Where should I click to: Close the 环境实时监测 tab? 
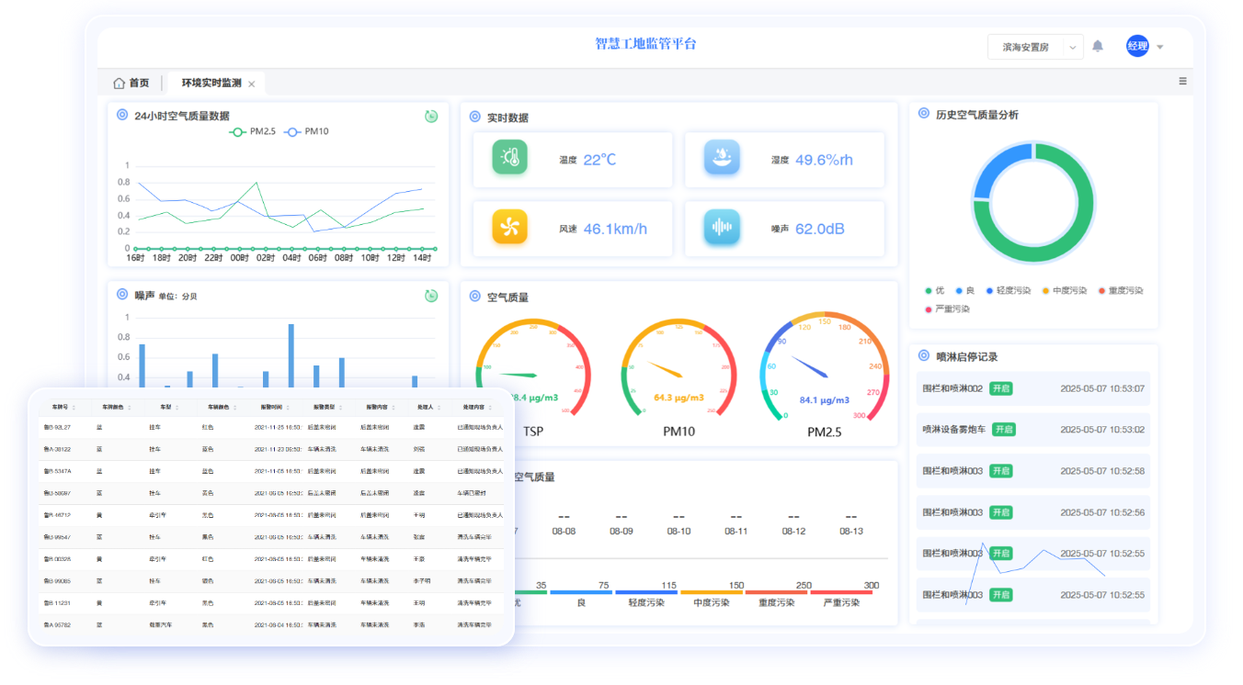point(251,84)
